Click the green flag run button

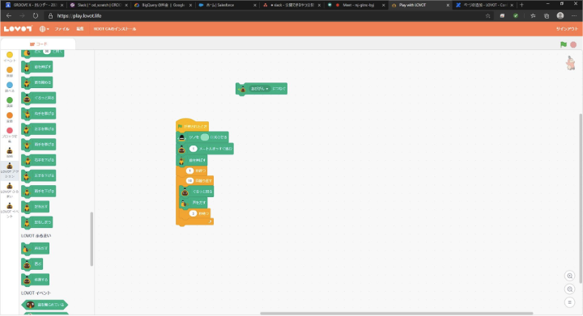coord(564,44)
